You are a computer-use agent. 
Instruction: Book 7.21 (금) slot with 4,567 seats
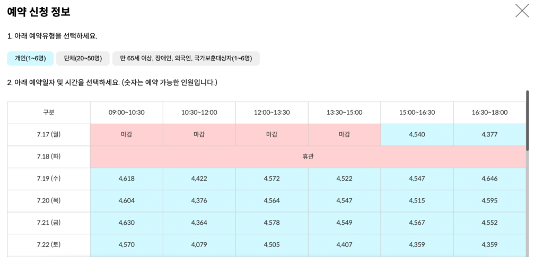417,223
